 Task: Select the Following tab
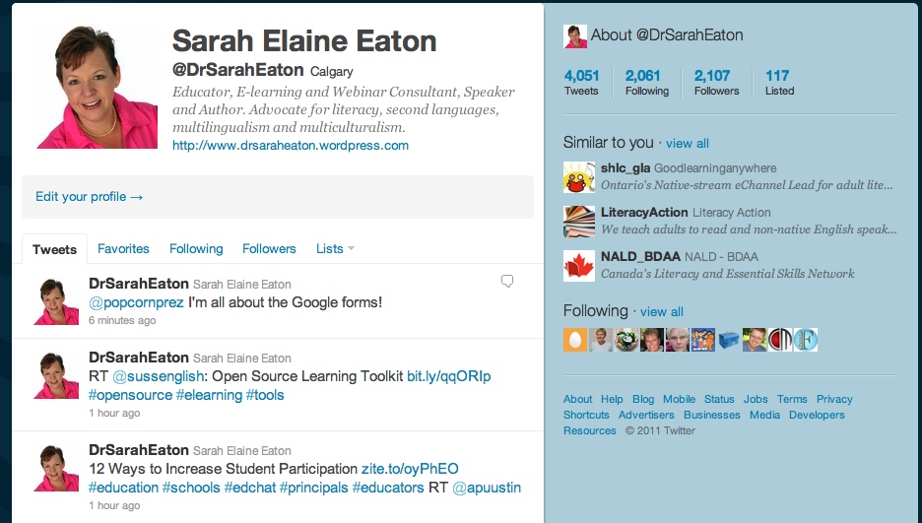tap(196, 249)
